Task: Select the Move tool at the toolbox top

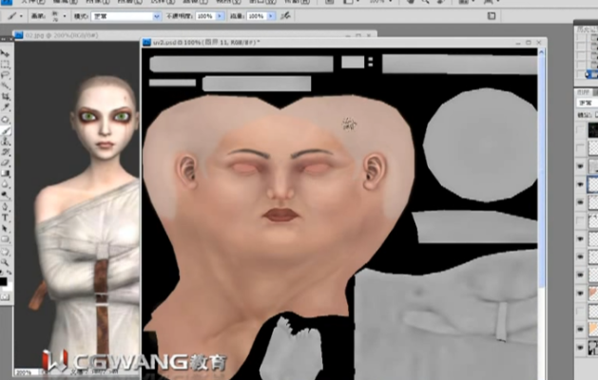Action: [6, 54]
